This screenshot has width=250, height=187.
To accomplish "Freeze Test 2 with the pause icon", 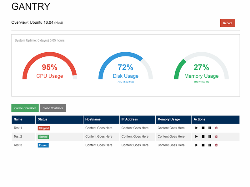I will coord(210,137).
